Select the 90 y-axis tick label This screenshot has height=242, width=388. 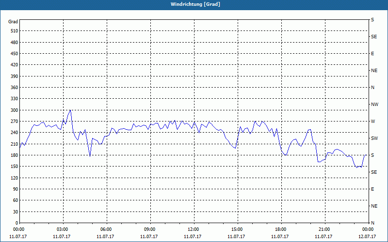tap(16, 189)
